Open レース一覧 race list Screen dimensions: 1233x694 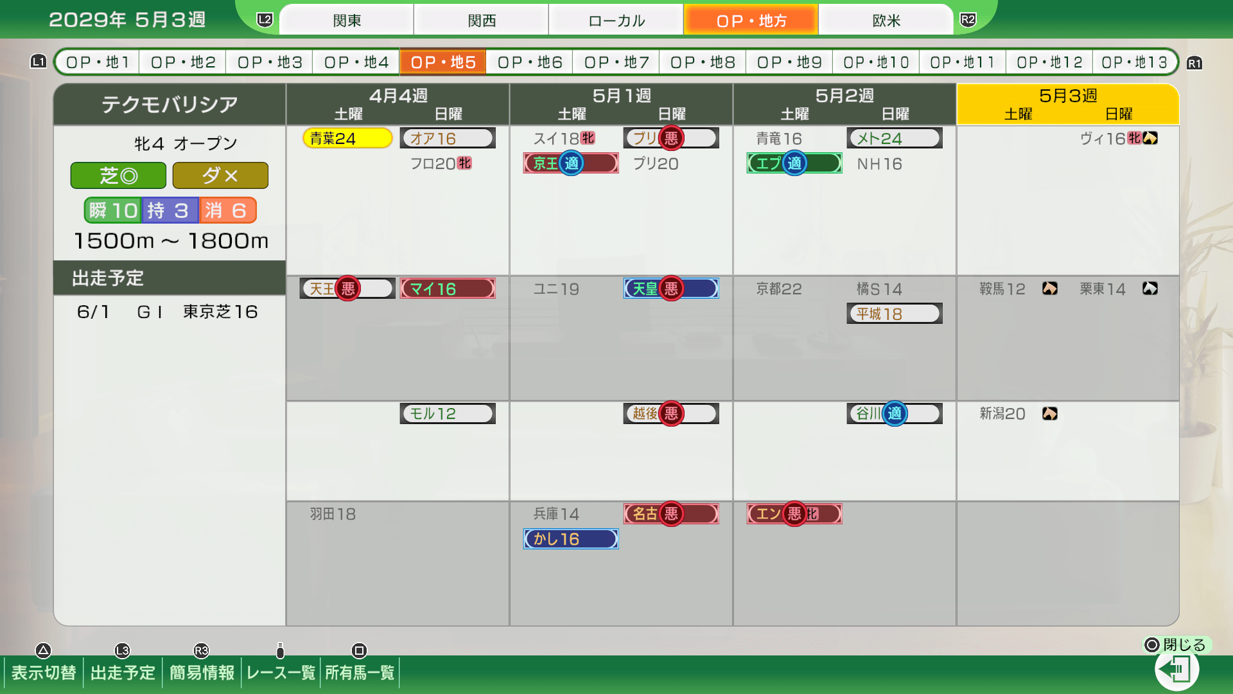[x=281, y=672]
